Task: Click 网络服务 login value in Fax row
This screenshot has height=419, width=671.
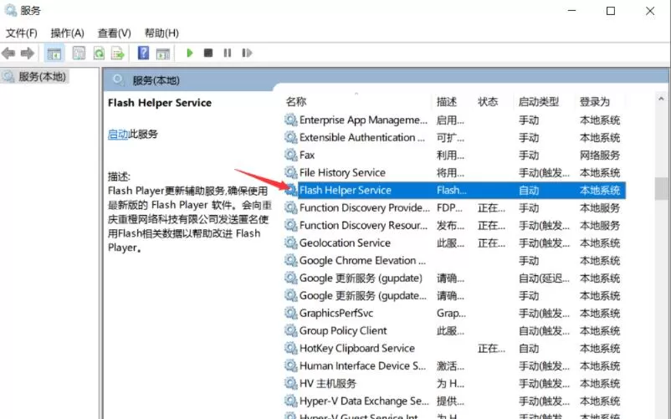Action: click(x=600, y=156)
